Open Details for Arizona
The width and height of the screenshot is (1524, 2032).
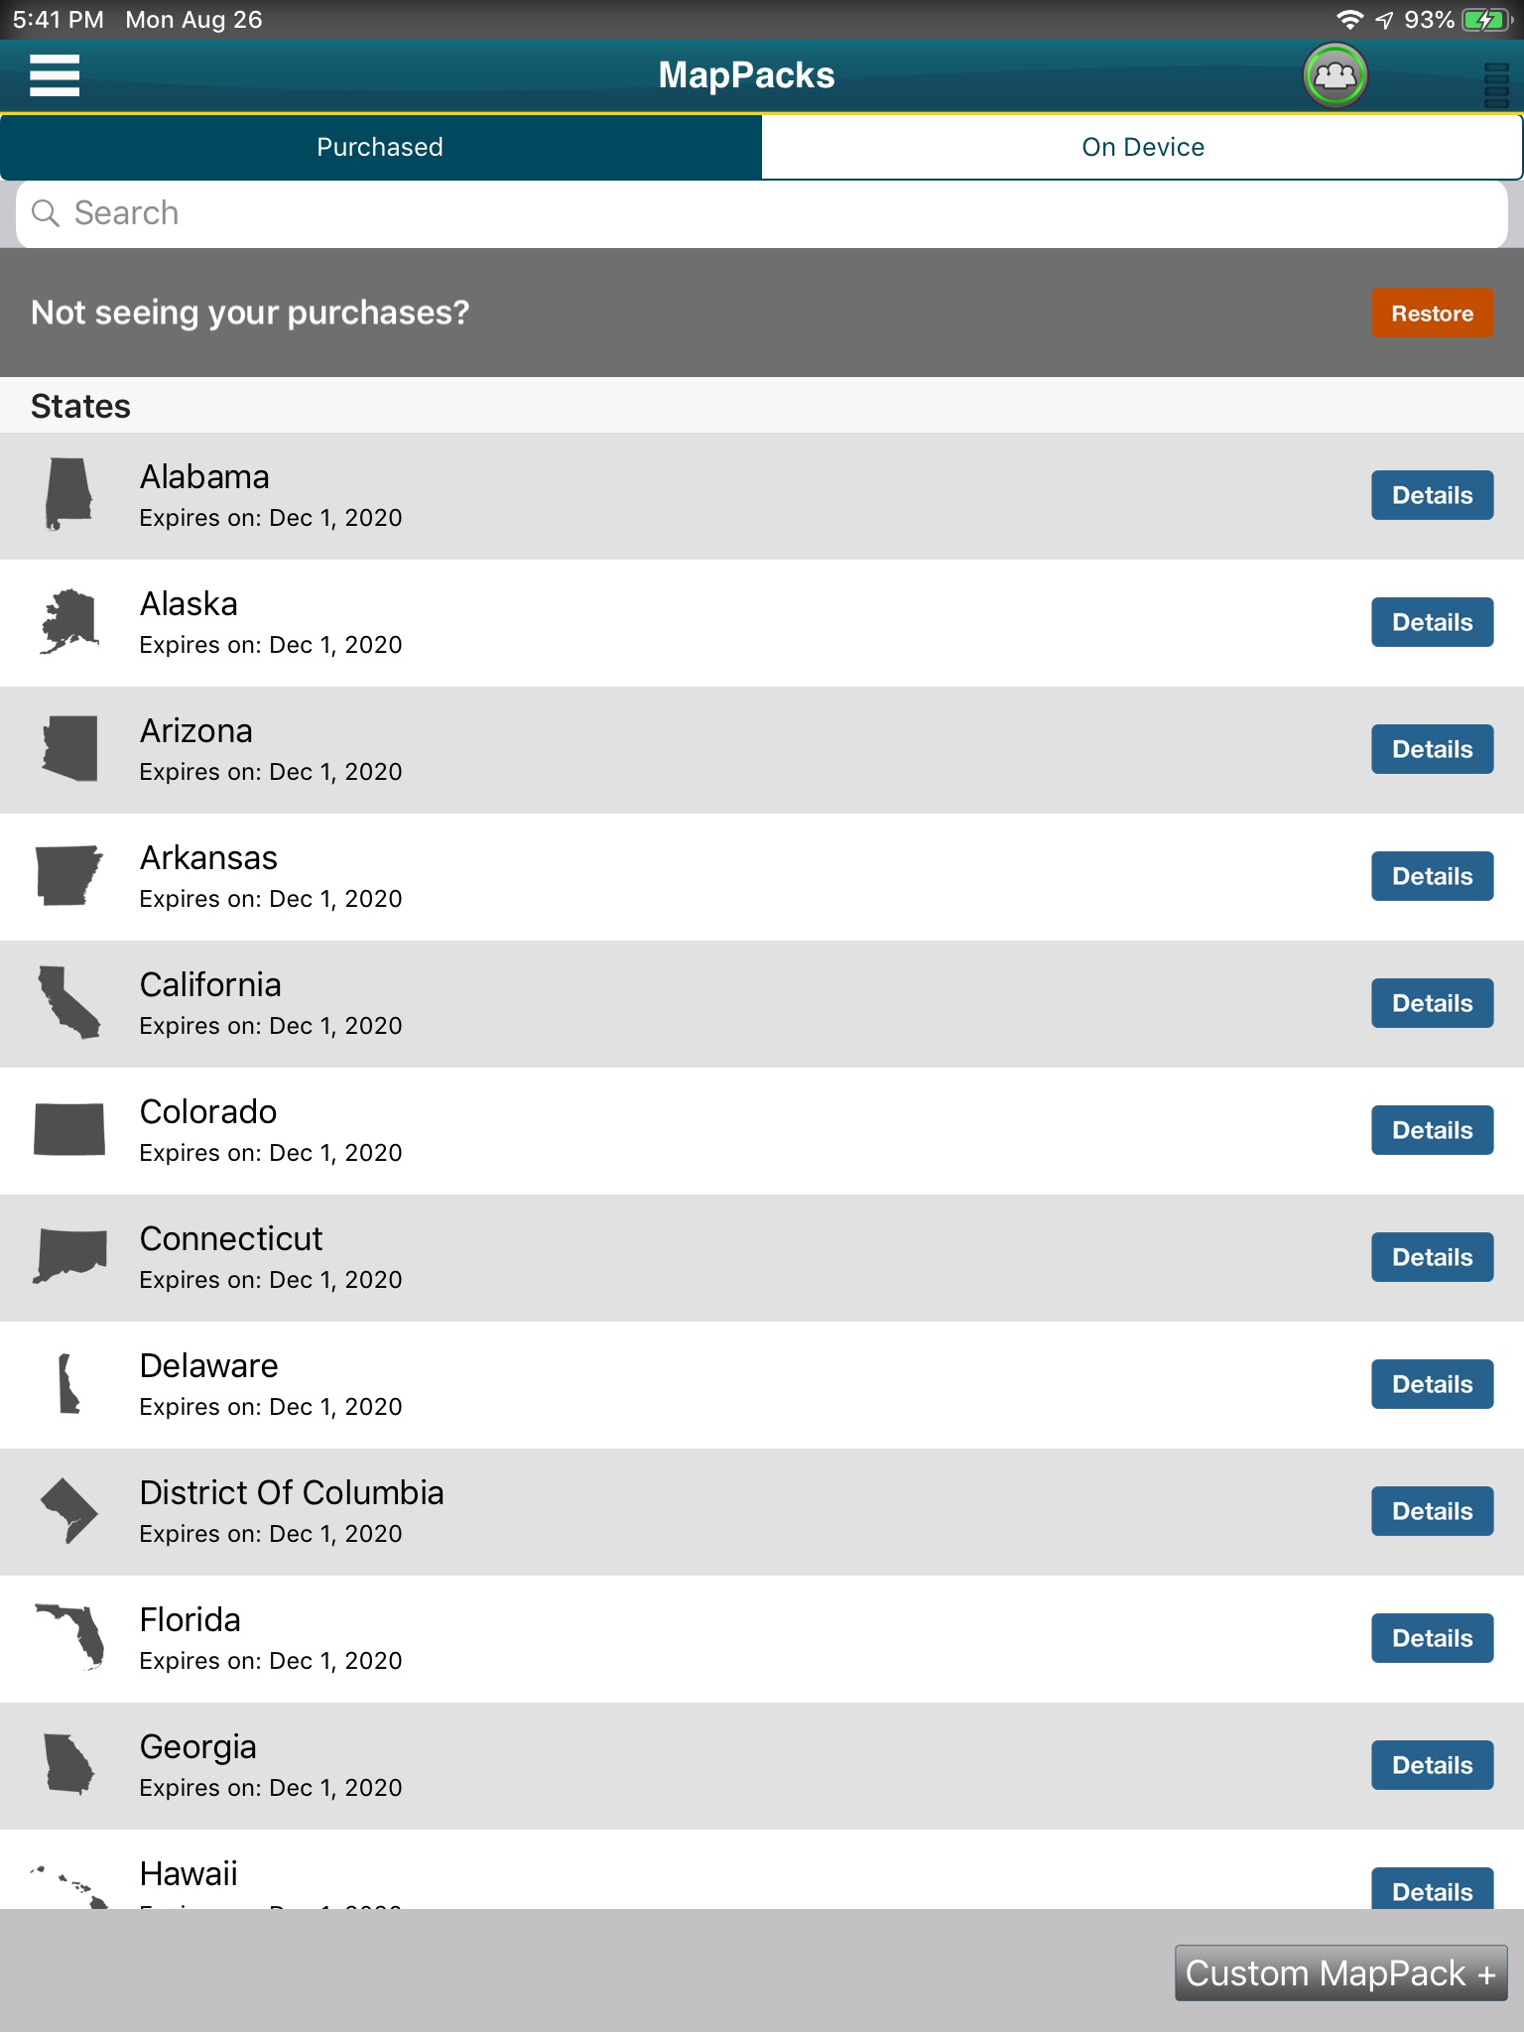pos(1432,749)
